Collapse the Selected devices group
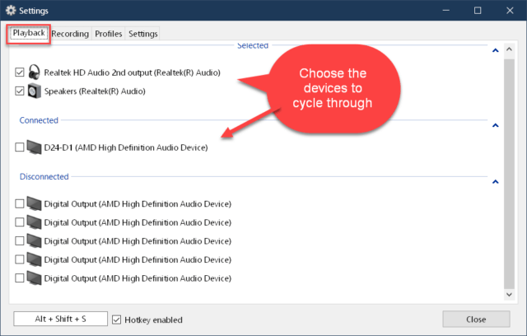Image resolution: width=527 pixels, height=336 pixels. pos(495,51)
